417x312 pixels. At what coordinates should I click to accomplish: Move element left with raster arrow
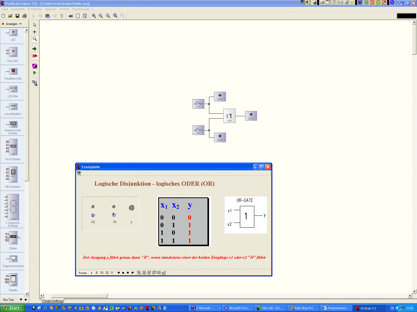[119, 273]
